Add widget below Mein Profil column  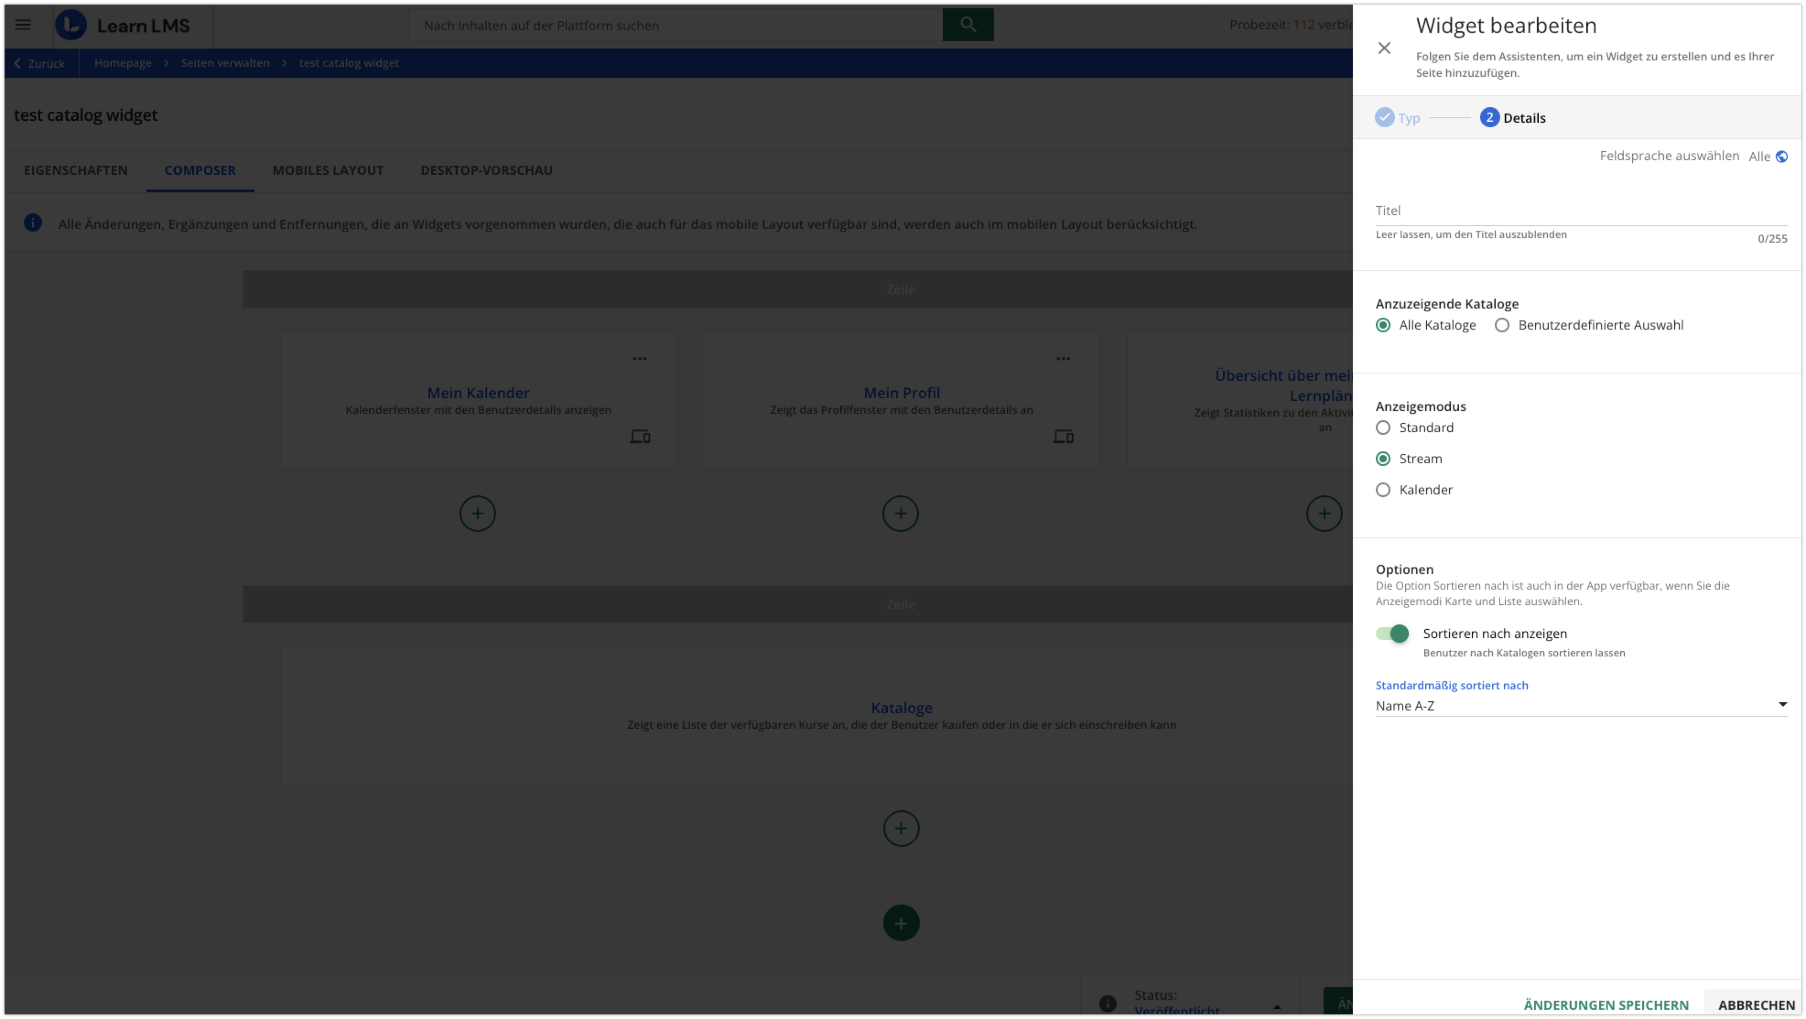pos(900,513)
